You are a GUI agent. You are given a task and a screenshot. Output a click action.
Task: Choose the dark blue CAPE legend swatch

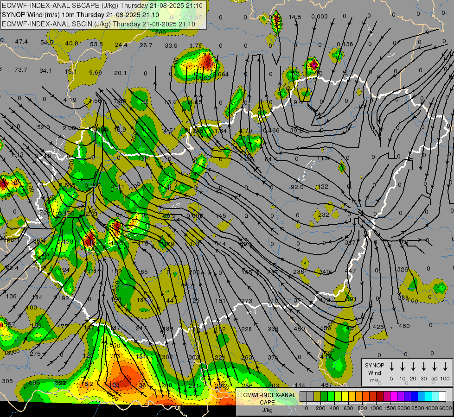[414, 396]
